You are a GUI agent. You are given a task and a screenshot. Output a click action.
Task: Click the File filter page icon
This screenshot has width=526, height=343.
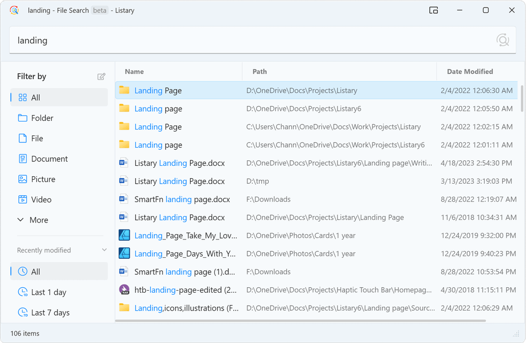22,138
